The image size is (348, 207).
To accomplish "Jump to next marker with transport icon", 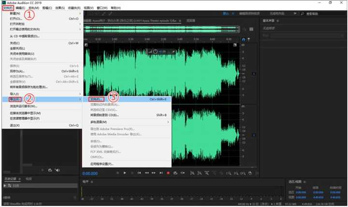I will click(x=161, y=173).
